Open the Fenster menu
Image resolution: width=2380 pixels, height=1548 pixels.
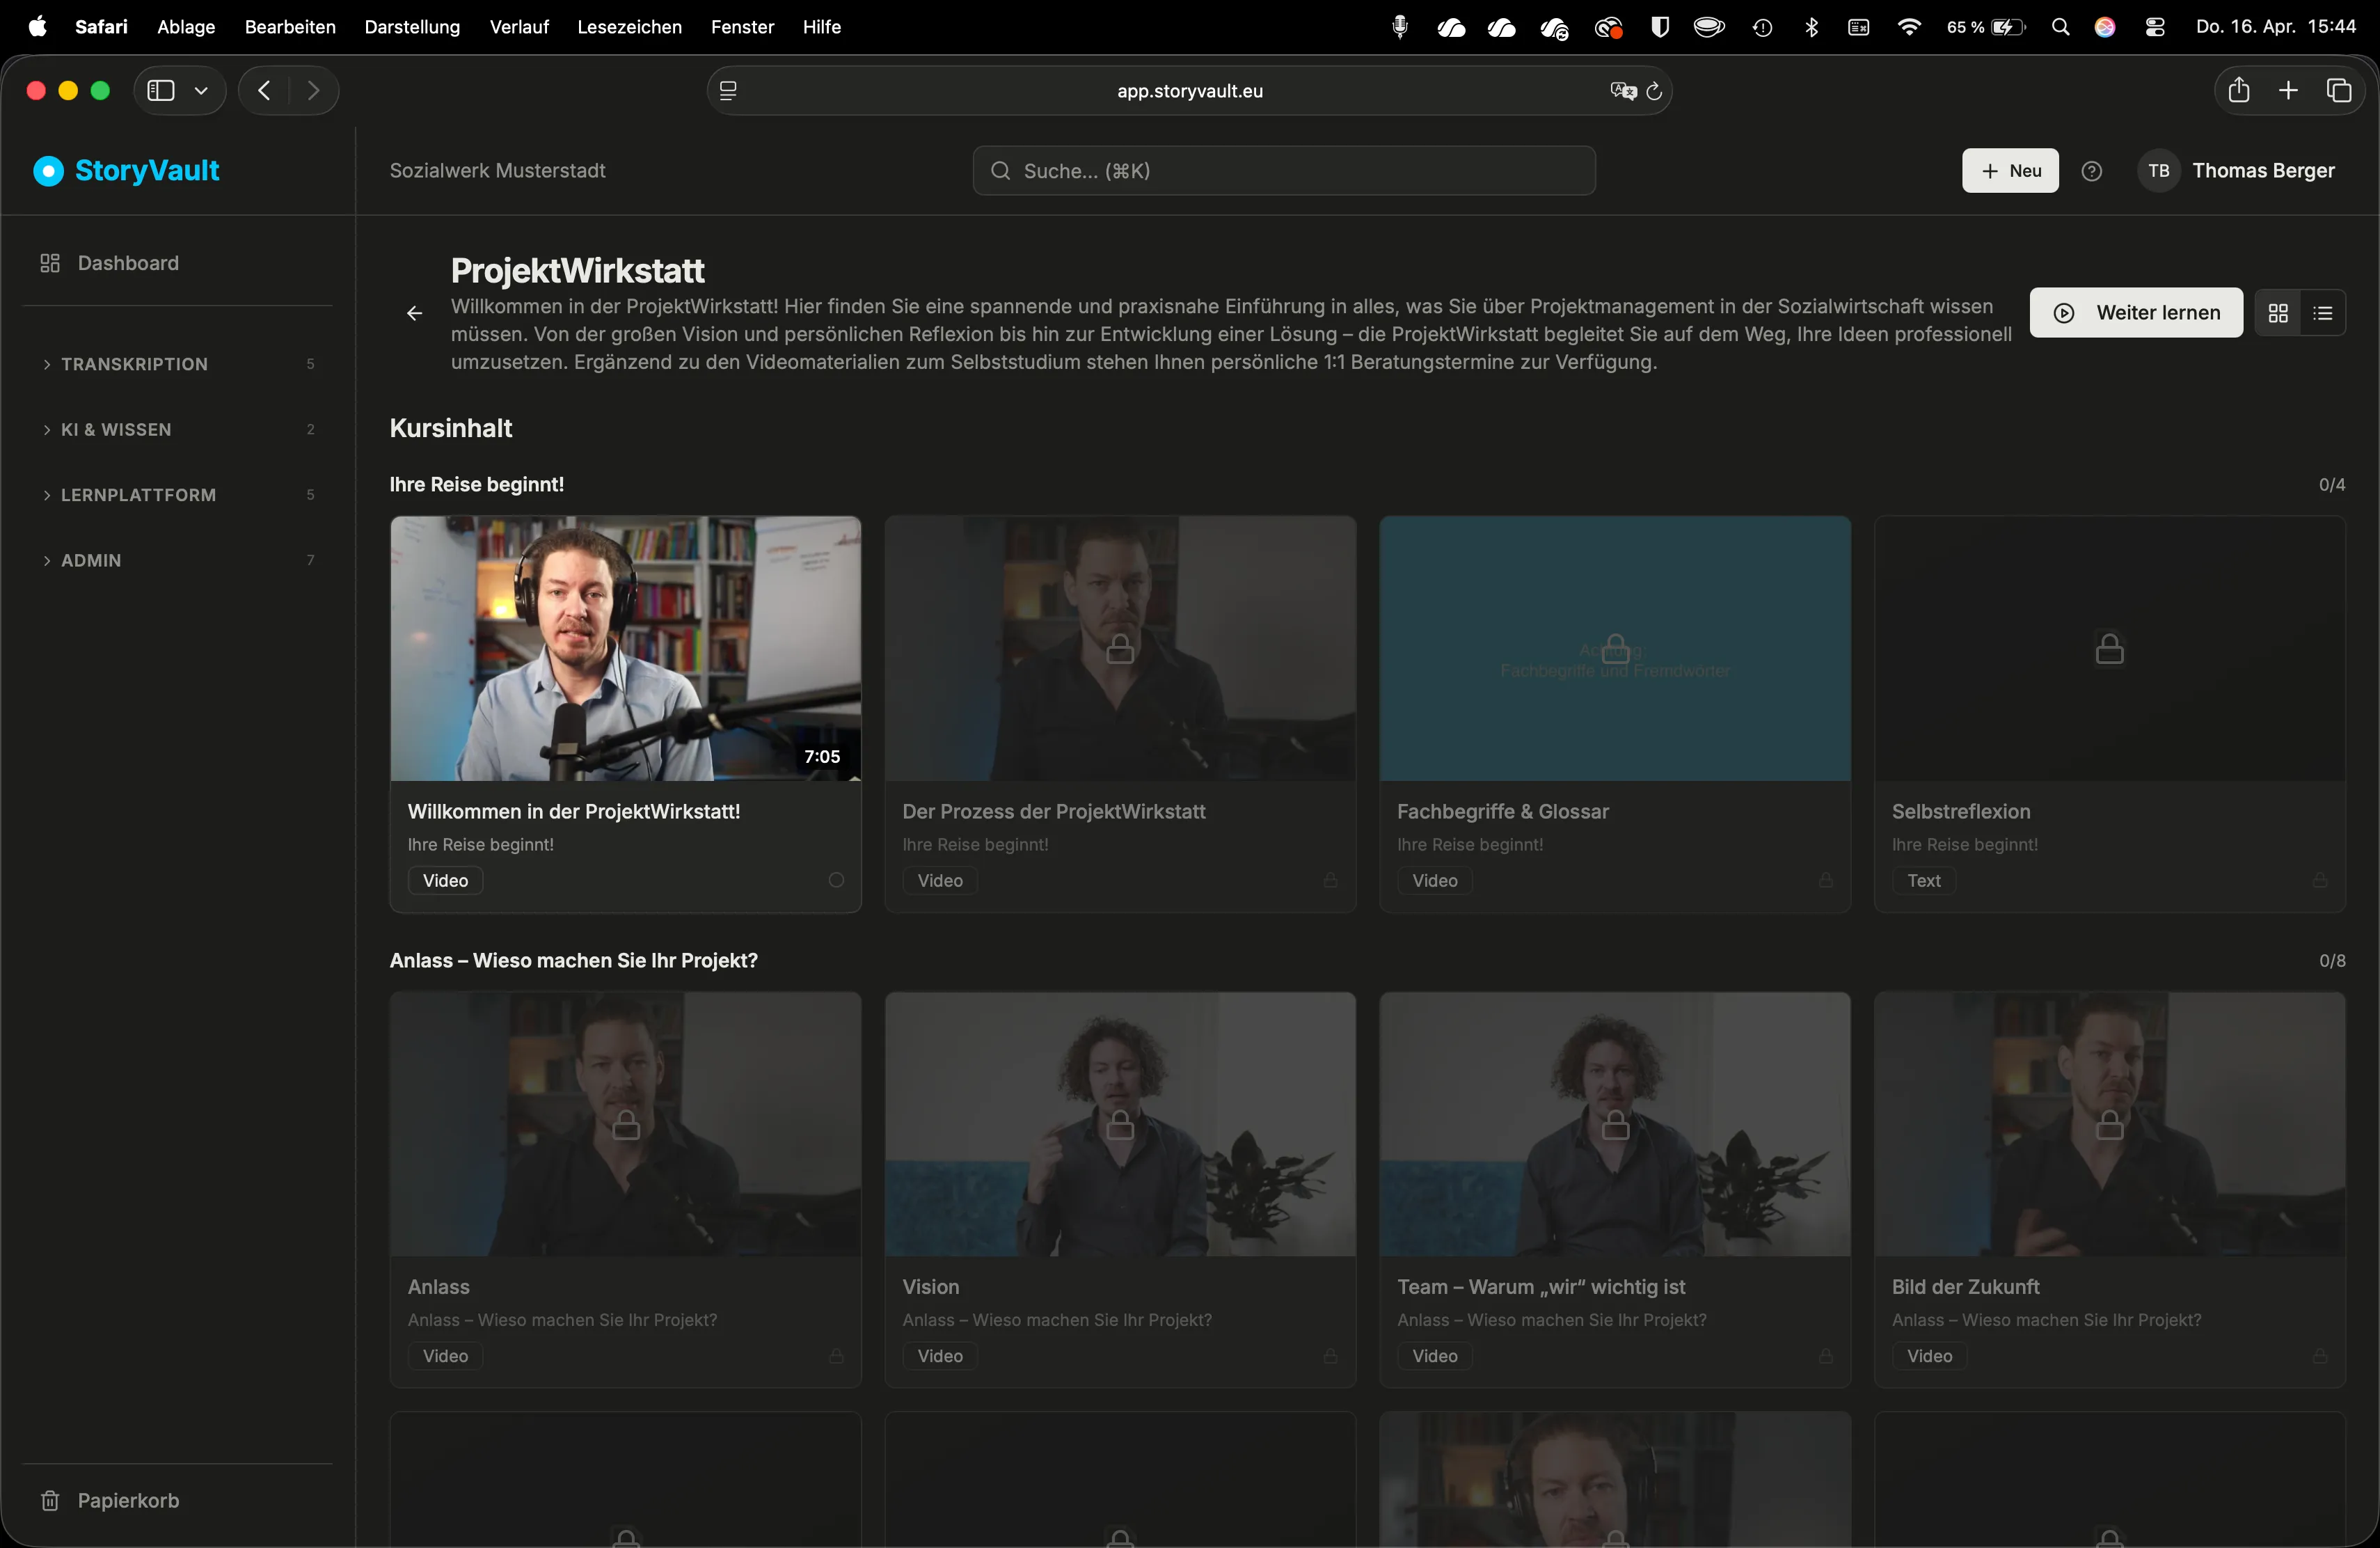point(742,27)
